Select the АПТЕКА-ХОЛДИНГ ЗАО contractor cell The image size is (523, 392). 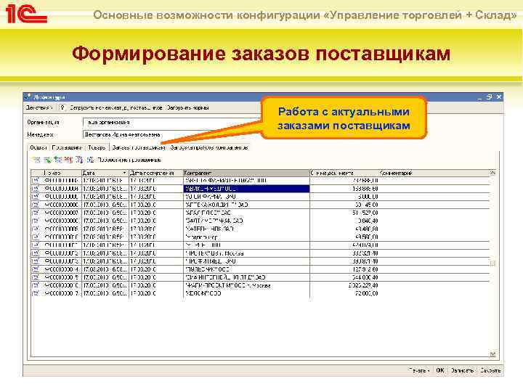(246, 205)
